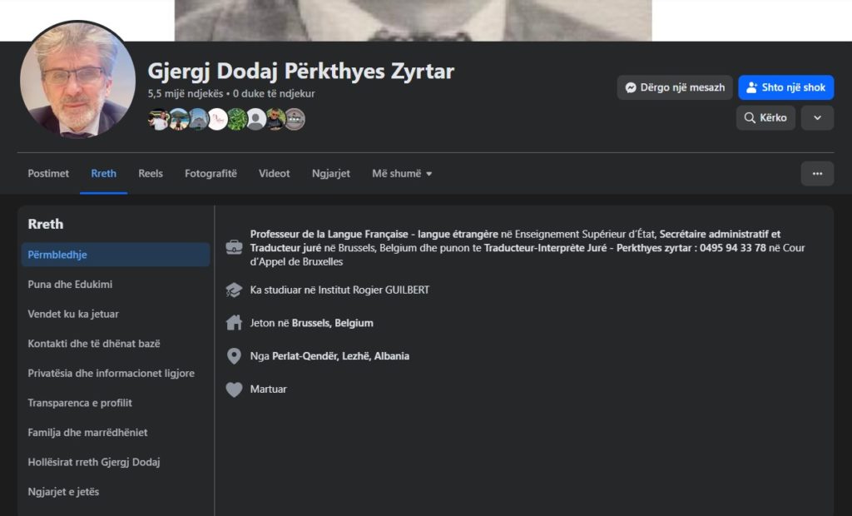Open the profile picture of Gjergj Dodaj
Screen dimensions: 852x516
click(x=77, y=80)
